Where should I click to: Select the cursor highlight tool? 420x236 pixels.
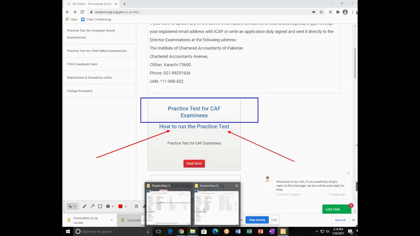(x=70, y=206)
